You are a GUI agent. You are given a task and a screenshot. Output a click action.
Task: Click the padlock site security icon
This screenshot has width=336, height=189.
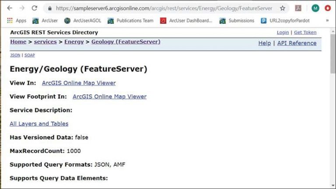point(50,8)
